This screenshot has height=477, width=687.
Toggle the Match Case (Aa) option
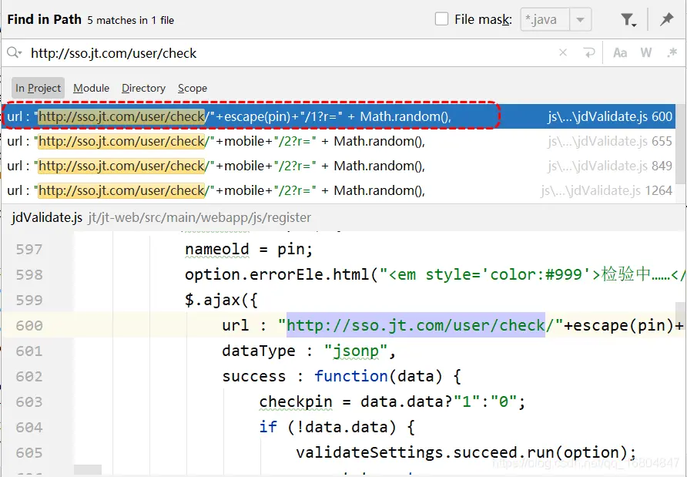click(620, 53)
